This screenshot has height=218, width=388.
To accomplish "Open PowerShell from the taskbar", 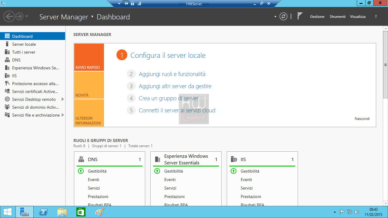I will 43,212.
